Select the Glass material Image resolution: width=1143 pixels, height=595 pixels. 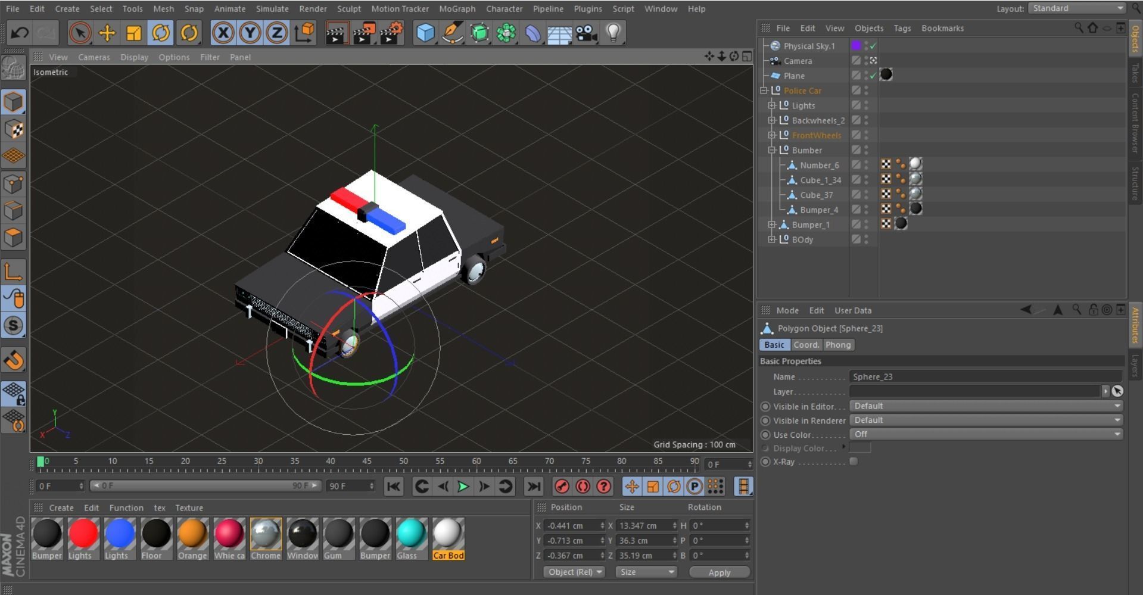411,539
